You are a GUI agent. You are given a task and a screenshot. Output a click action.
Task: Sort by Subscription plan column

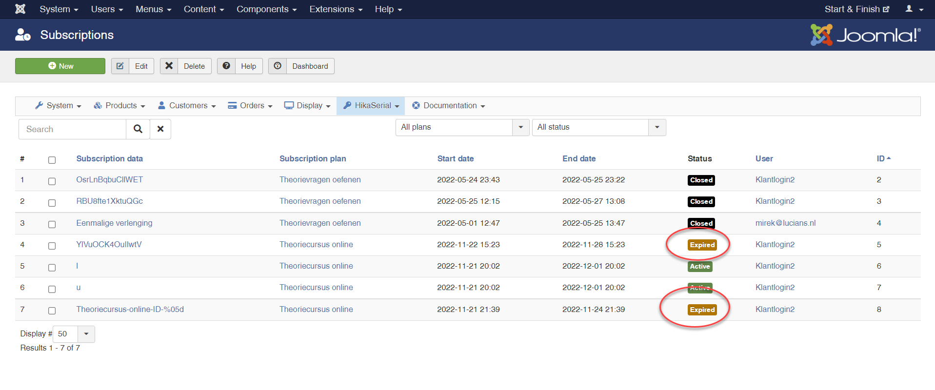pyautogui.click(x=313, y=158)
